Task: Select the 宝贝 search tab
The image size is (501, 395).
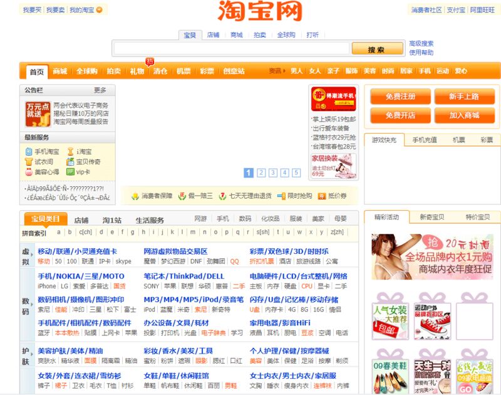Action: pyautogui.click(x=190, y=35)
